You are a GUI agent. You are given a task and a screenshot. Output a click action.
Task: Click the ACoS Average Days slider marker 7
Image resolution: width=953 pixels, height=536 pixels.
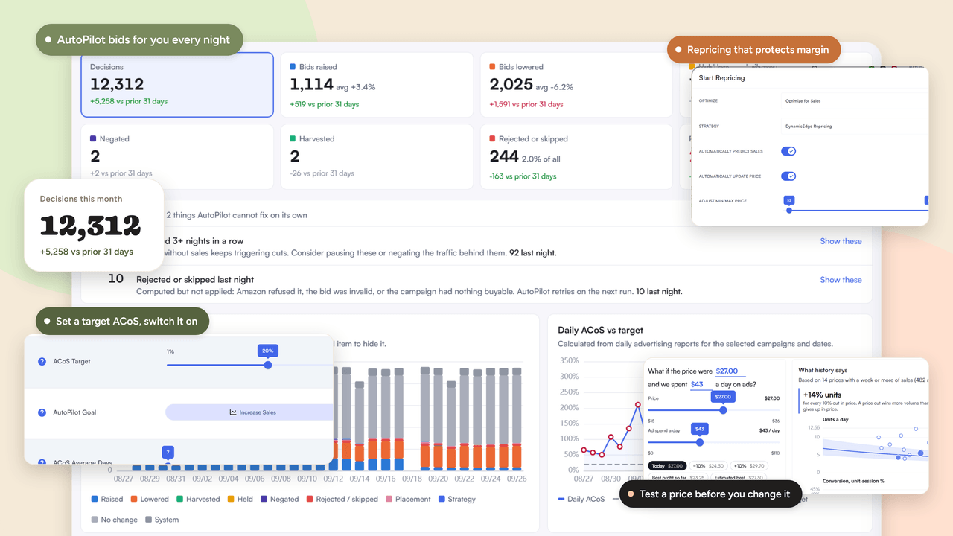168,453
